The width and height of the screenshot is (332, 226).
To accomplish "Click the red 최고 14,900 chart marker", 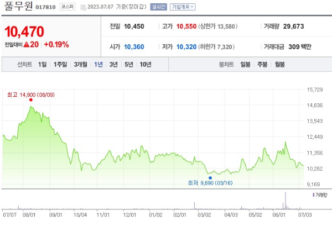I will point(31,100).
